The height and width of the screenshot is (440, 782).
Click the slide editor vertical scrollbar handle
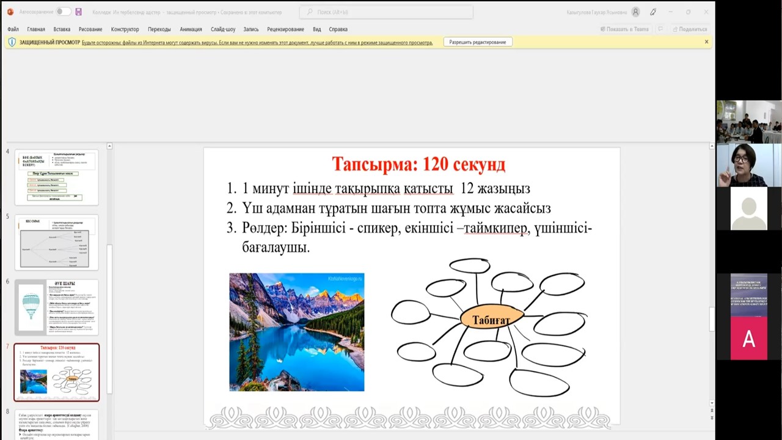[712, 318]
